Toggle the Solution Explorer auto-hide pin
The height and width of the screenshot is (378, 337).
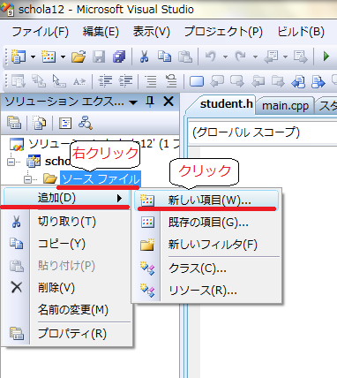(x=150, y=102)
